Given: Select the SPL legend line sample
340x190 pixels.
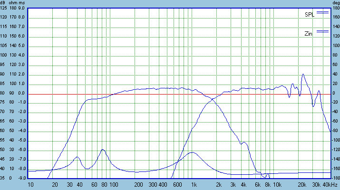Looking at the screenshot, I should tap(323, 12).
